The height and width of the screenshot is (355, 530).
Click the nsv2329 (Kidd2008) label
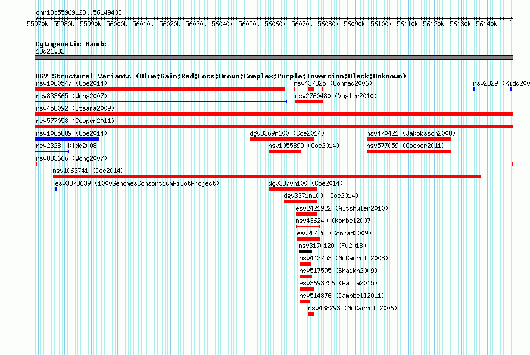(501, 83)
